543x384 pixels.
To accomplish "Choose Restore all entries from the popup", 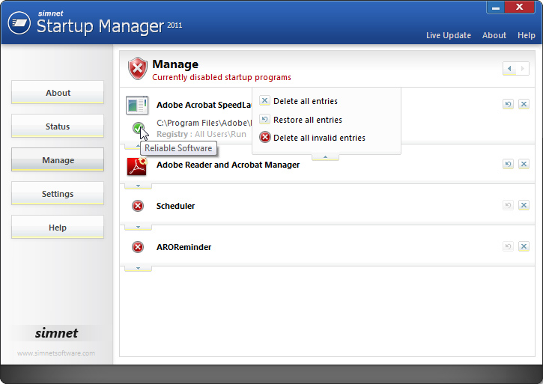I will click(307, 120).
